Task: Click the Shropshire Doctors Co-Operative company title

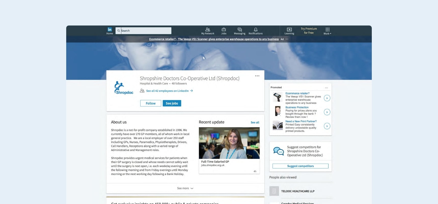Action: pyautogui.click(x=189, y=78)
